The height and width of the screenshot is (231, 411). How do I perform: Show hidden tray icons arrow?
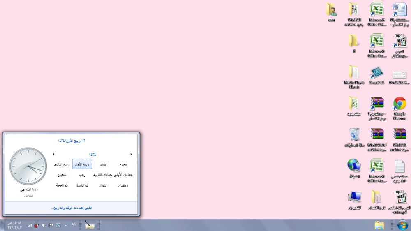65,225
